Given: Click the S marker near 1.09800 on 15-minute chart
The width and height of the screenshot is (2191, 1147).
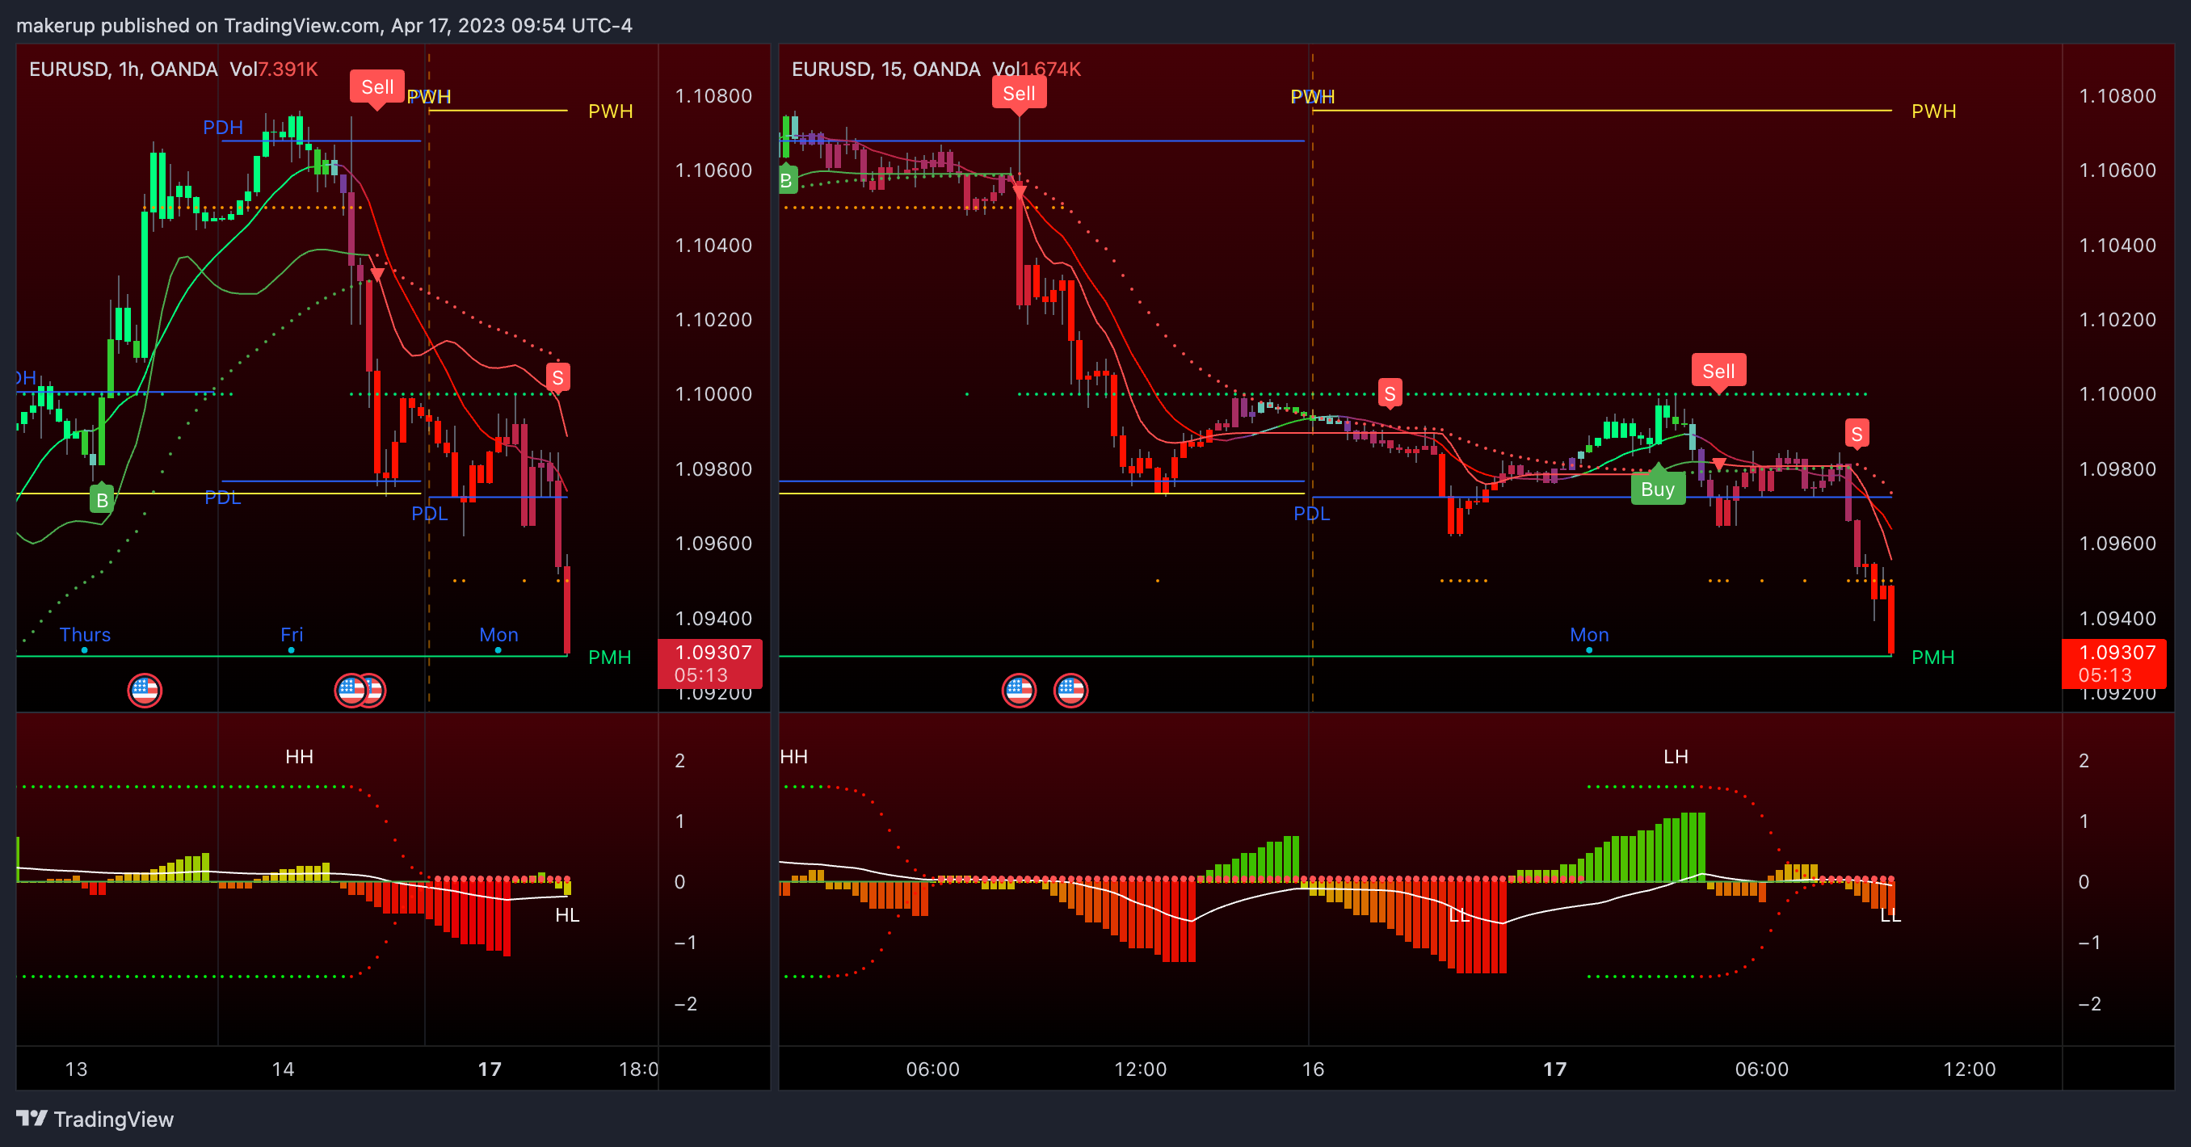Looking at the screenshot, I should [1857, 434].
